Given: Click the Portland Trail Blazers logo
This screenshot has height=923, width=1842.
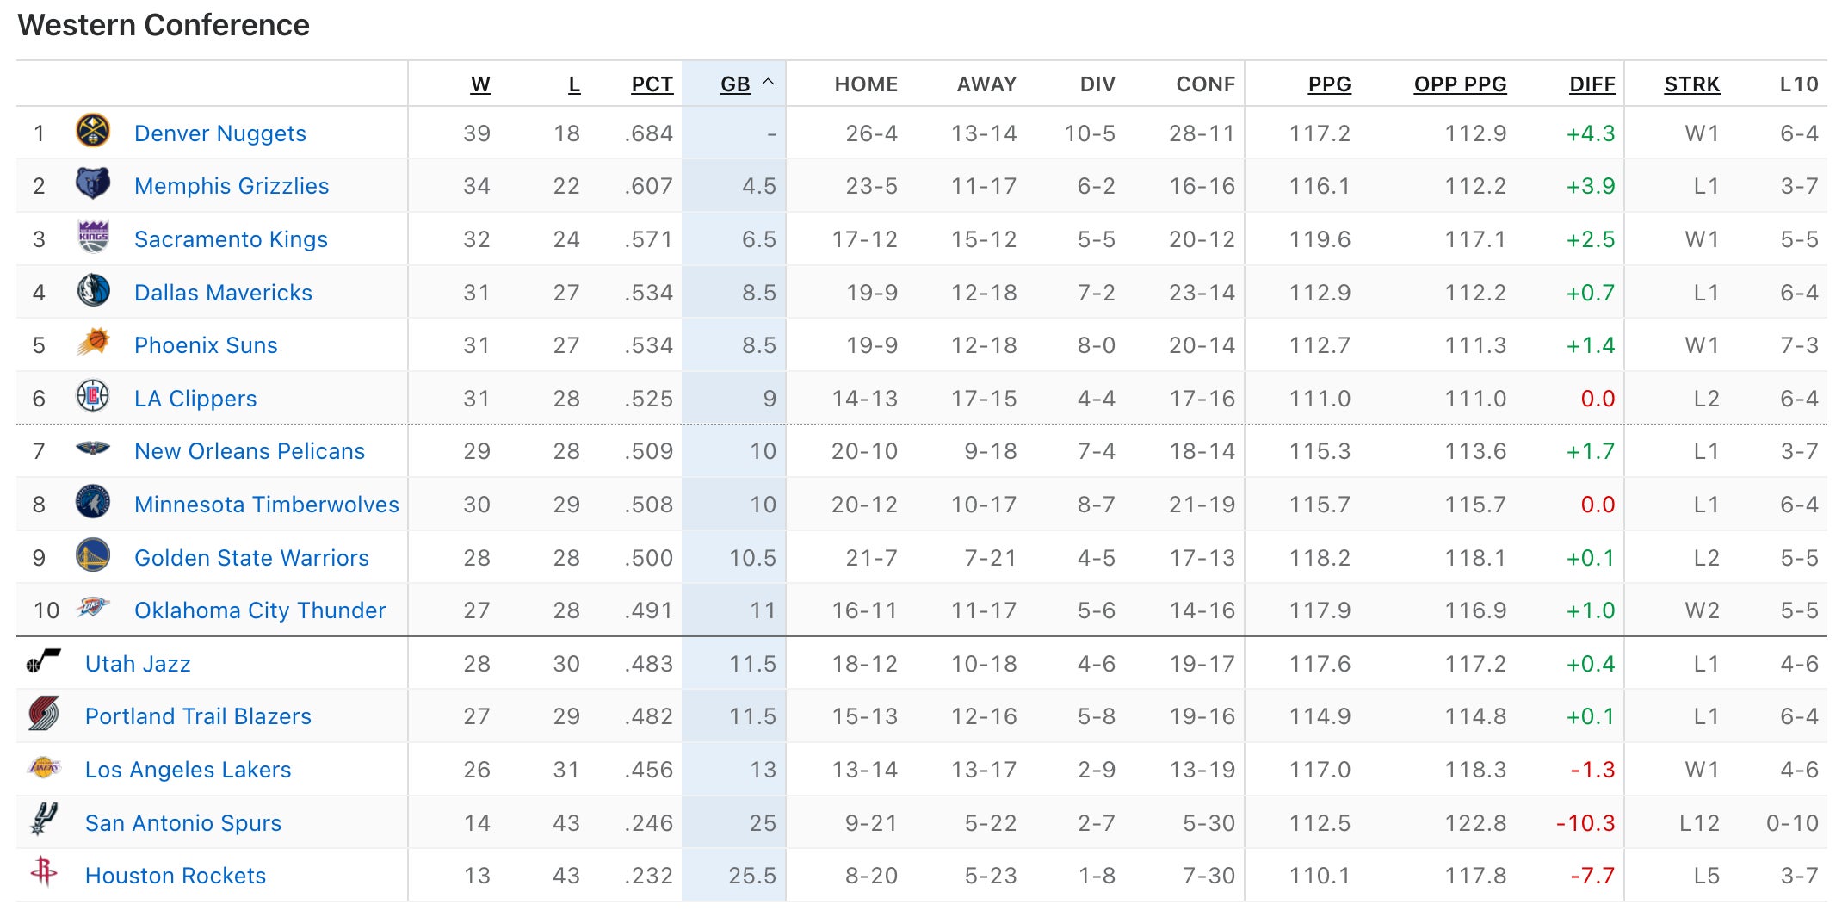Looking at the screenshot, I should pos(44,715).
